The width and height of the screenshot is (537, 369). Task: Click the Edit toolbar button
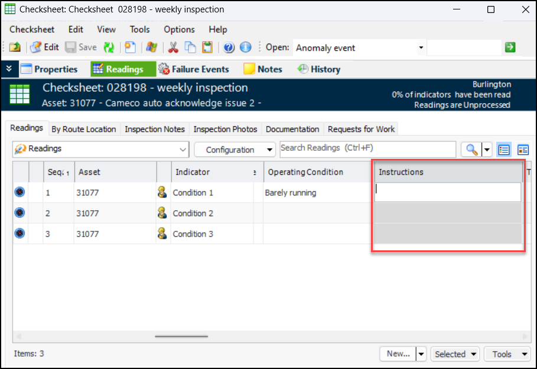point(44,48)
